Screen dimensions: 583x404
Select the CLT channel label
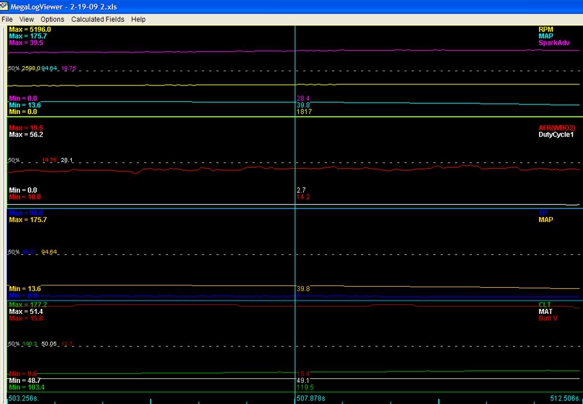click(546, 304)
